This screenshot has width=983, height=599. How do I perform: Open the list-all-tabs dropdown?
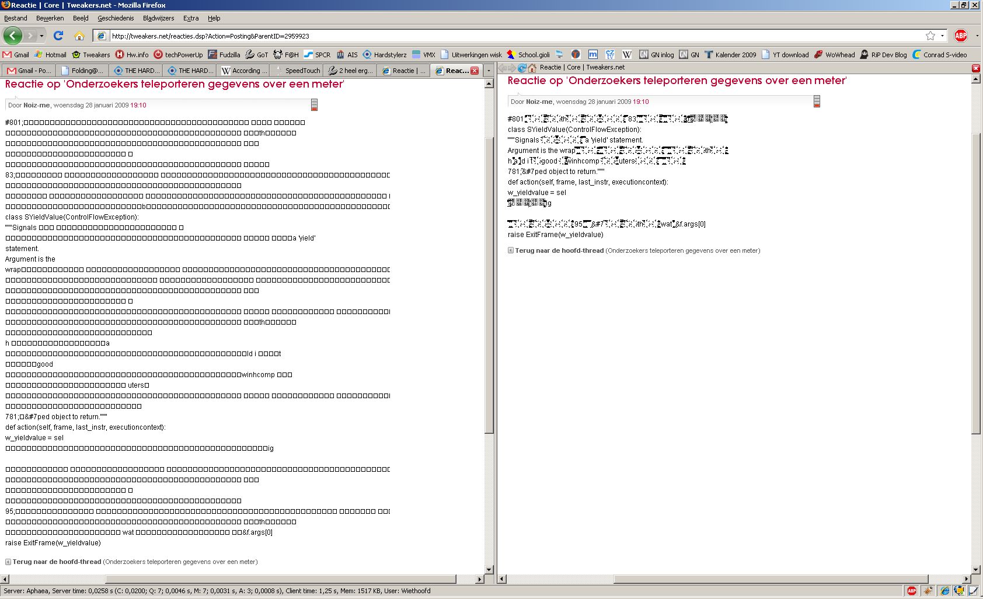tap(489, 71)
